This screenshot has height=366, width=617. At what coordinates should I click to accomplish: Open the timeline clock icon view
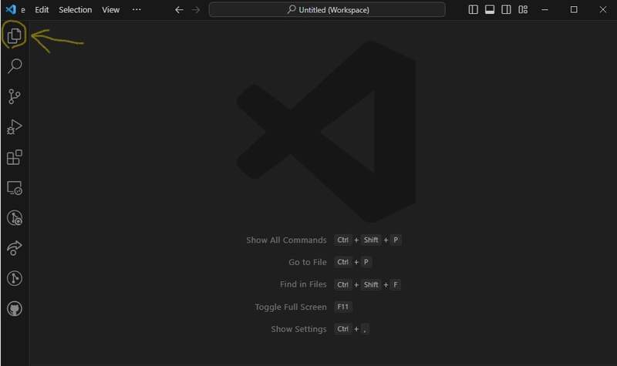coord(15,218)
